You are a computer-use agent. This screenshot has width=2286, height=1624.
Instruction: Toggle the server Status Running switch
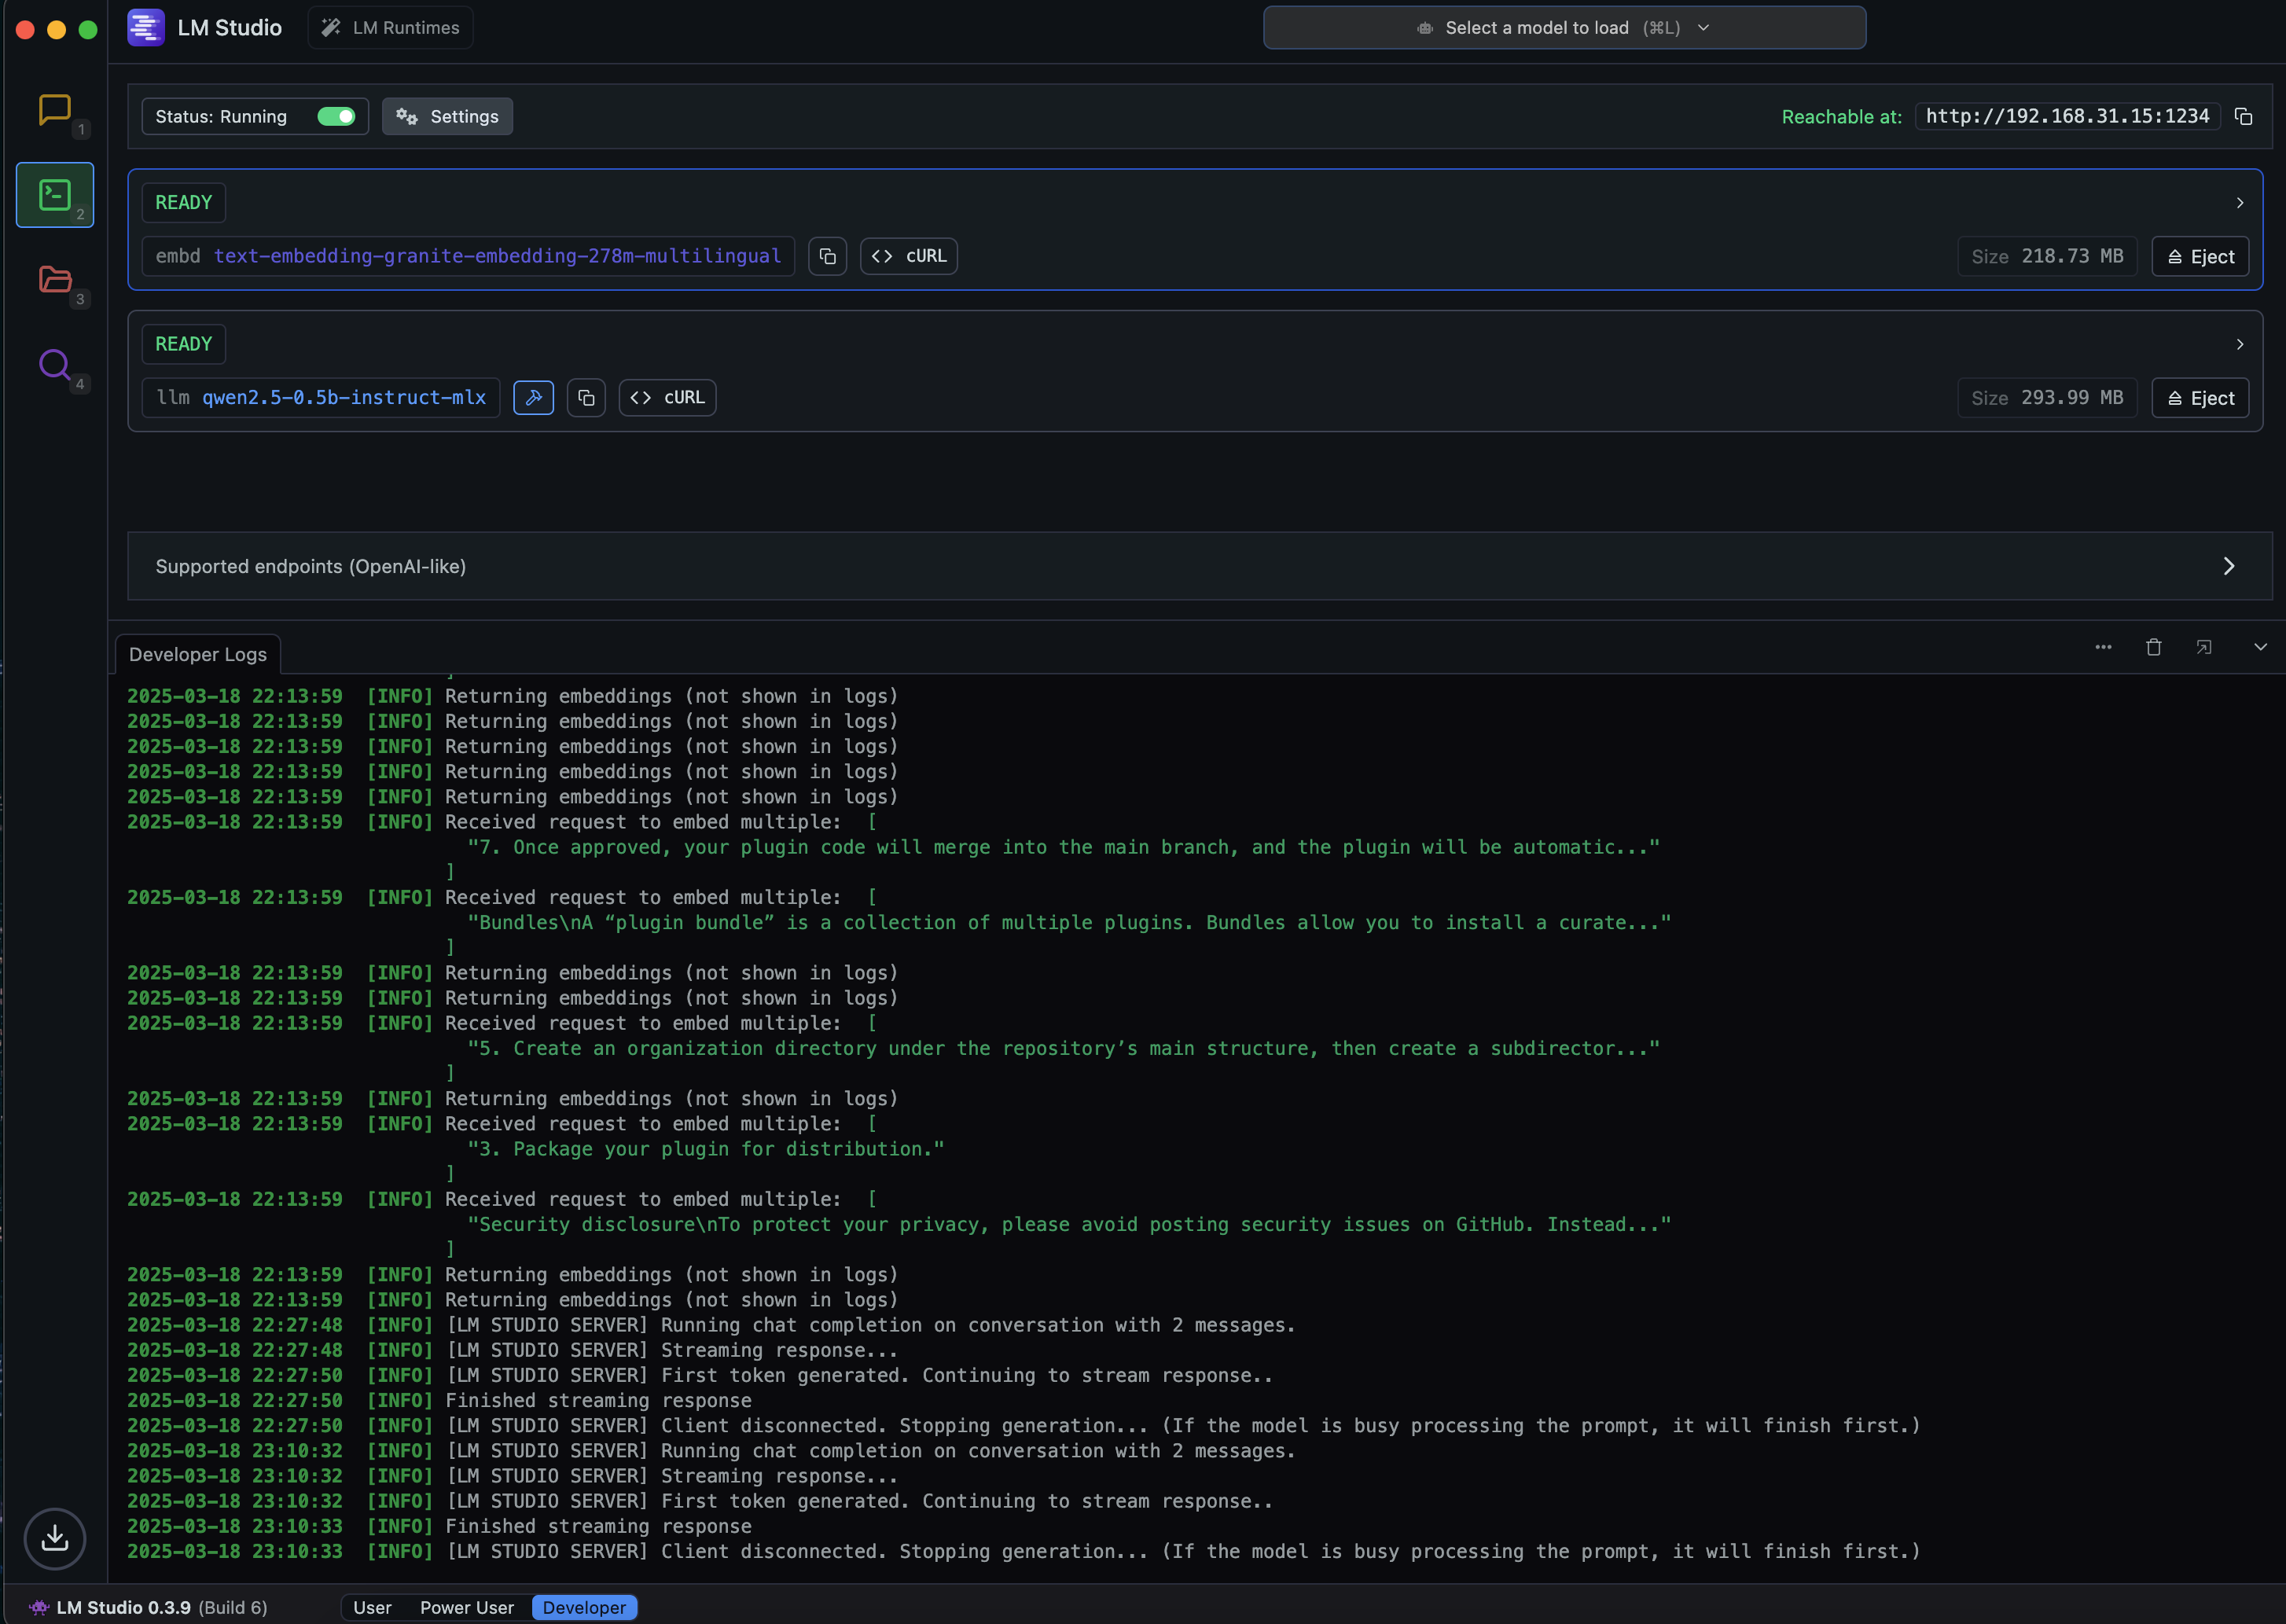click(336, 117)
